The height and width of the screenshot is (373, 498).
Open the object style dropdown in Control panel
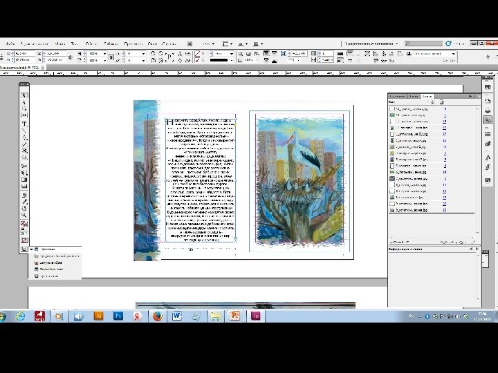(453, 54)
